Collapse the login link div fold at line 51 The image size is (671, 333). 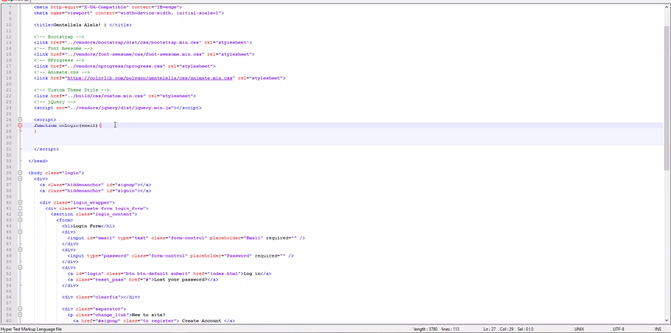pyautogui.click(x=20, y=267)
